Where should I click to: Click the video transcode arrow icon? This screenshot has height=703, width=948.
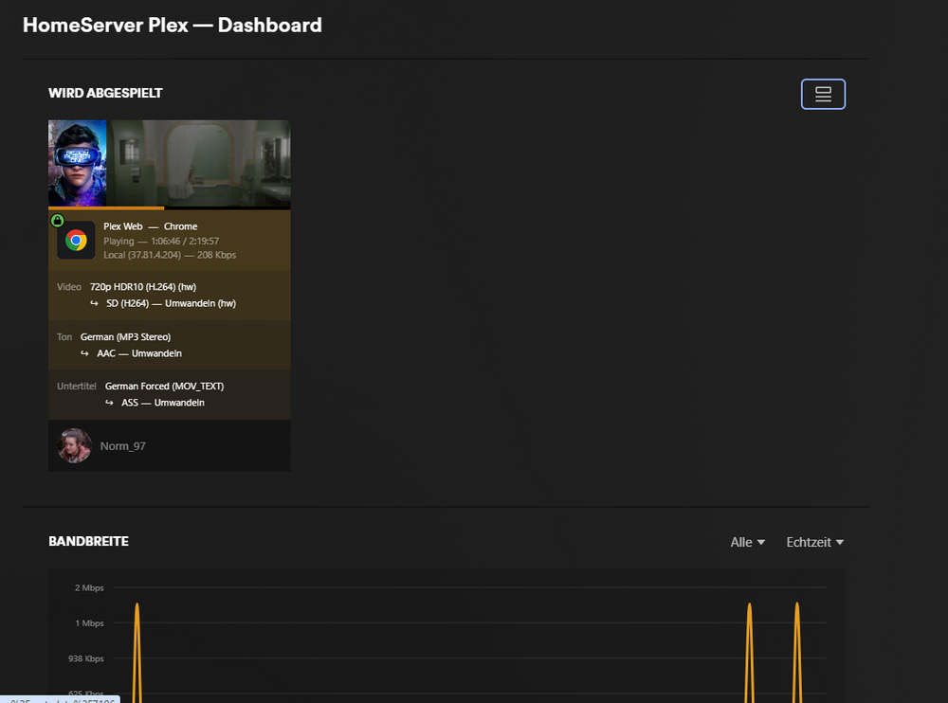pos(94,303)
